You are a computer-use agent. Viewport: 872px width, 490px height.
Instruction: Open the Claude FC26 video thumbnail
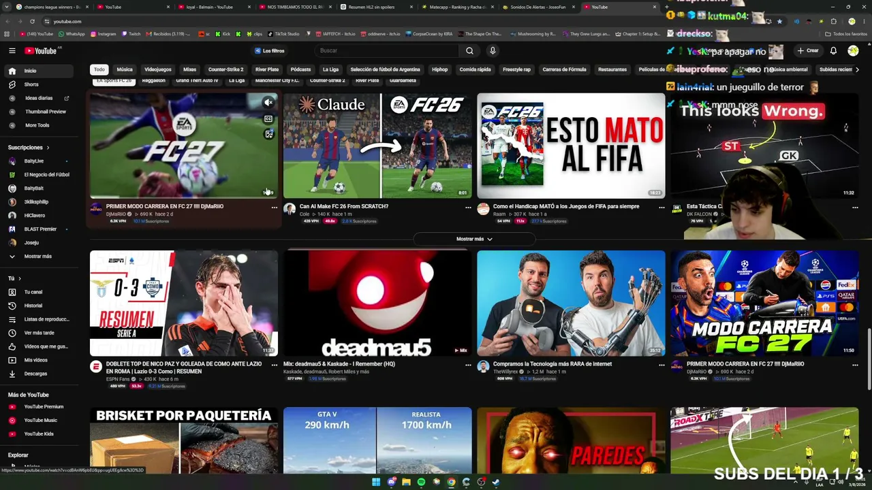tap(377, 146)
